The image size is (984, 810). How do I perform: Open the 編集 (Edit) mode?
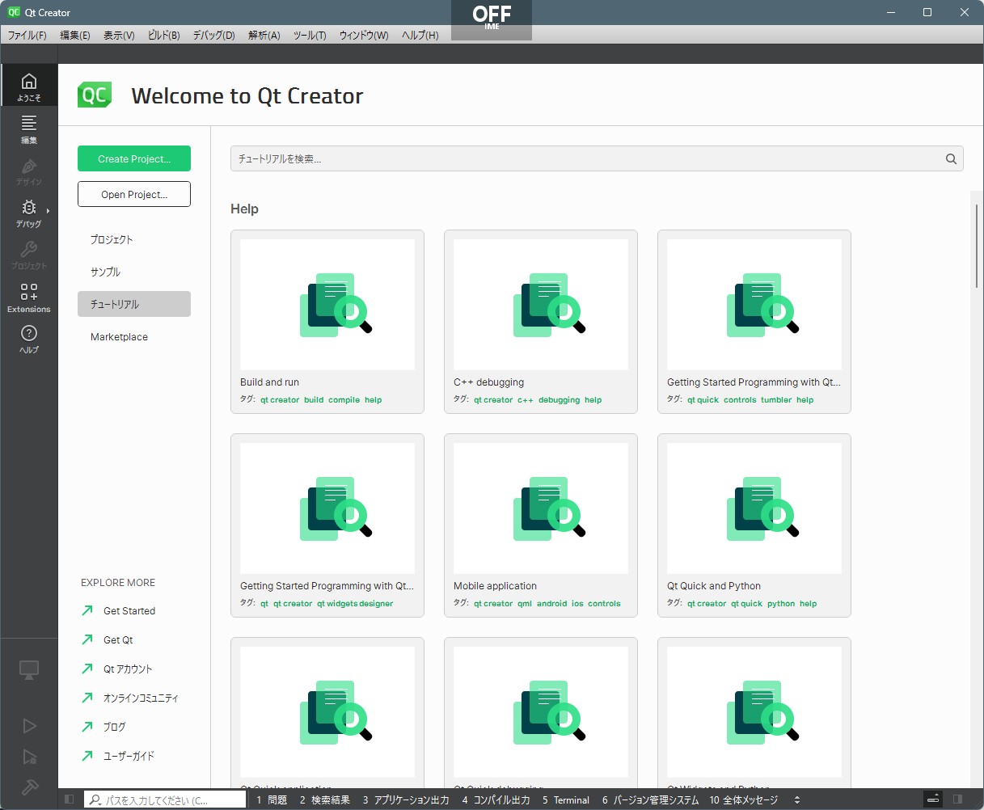pyautogui.click(x=29, y=128)
